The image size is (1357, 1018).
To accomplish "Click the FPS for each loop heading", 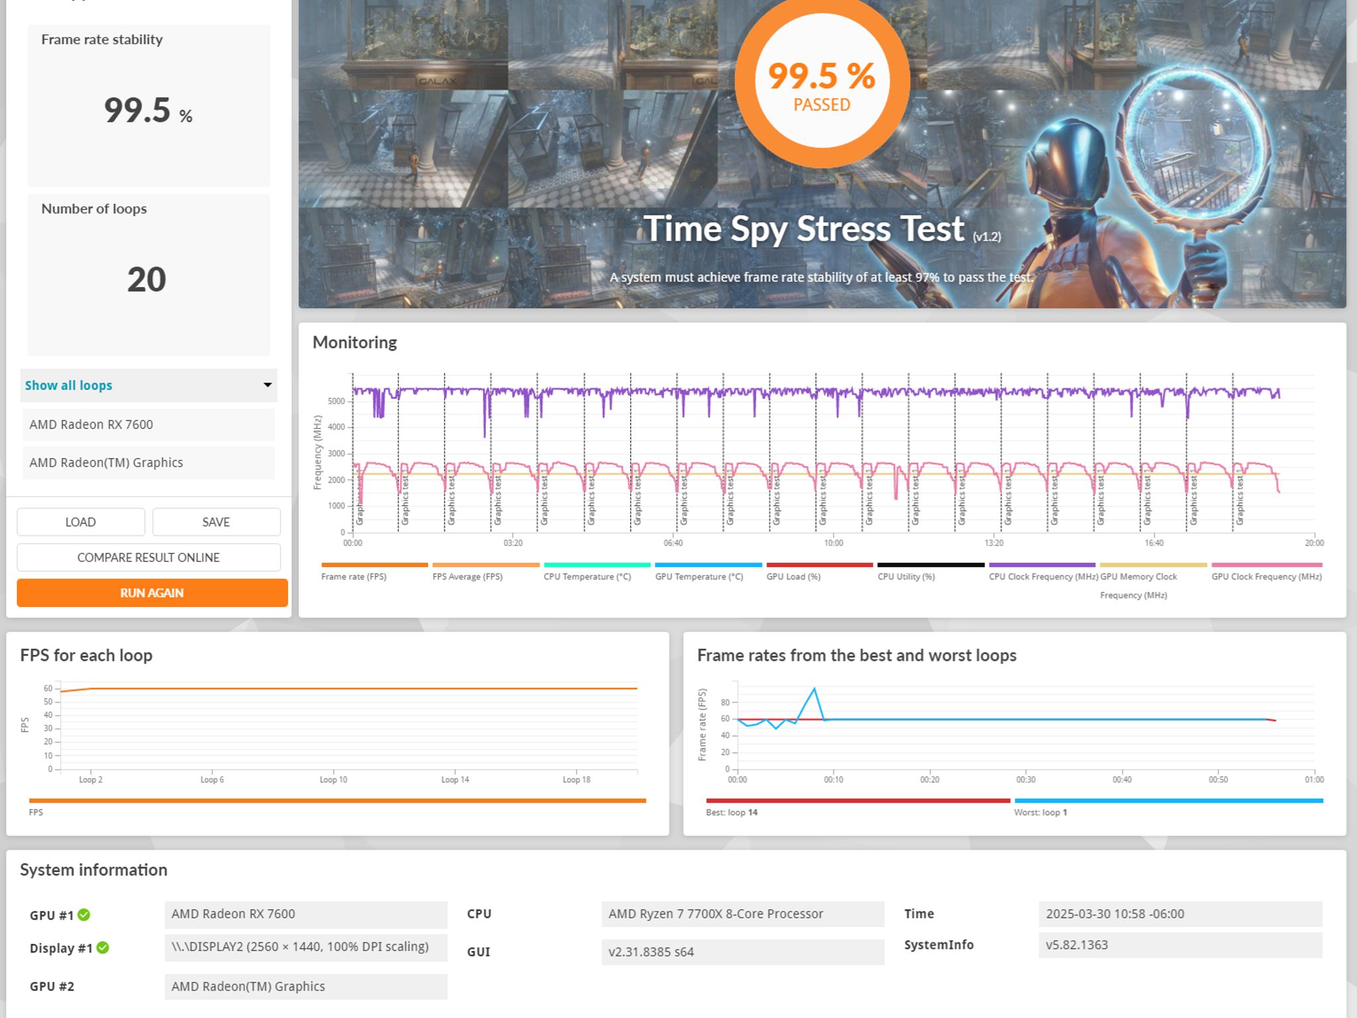I will [86, 655].
